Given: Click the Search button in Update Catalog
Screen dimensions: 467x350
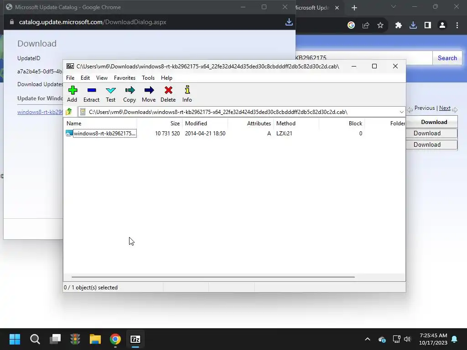Looking at the screenshot, I should pyautogui.click(x=447, y=58).
